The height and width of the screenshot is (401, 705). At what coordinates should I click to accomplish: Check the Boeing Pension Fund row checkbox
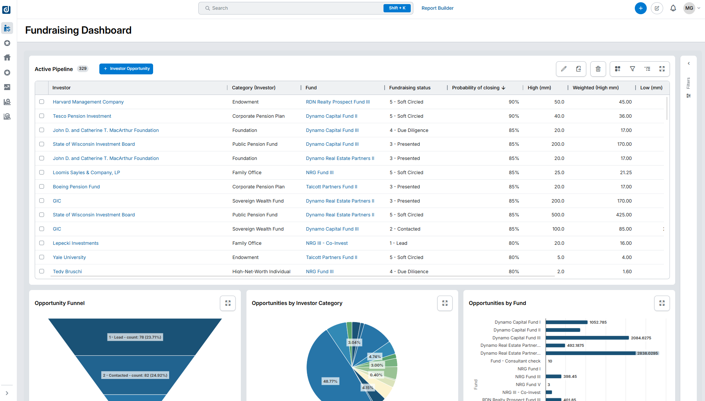(x=42, y=186)
